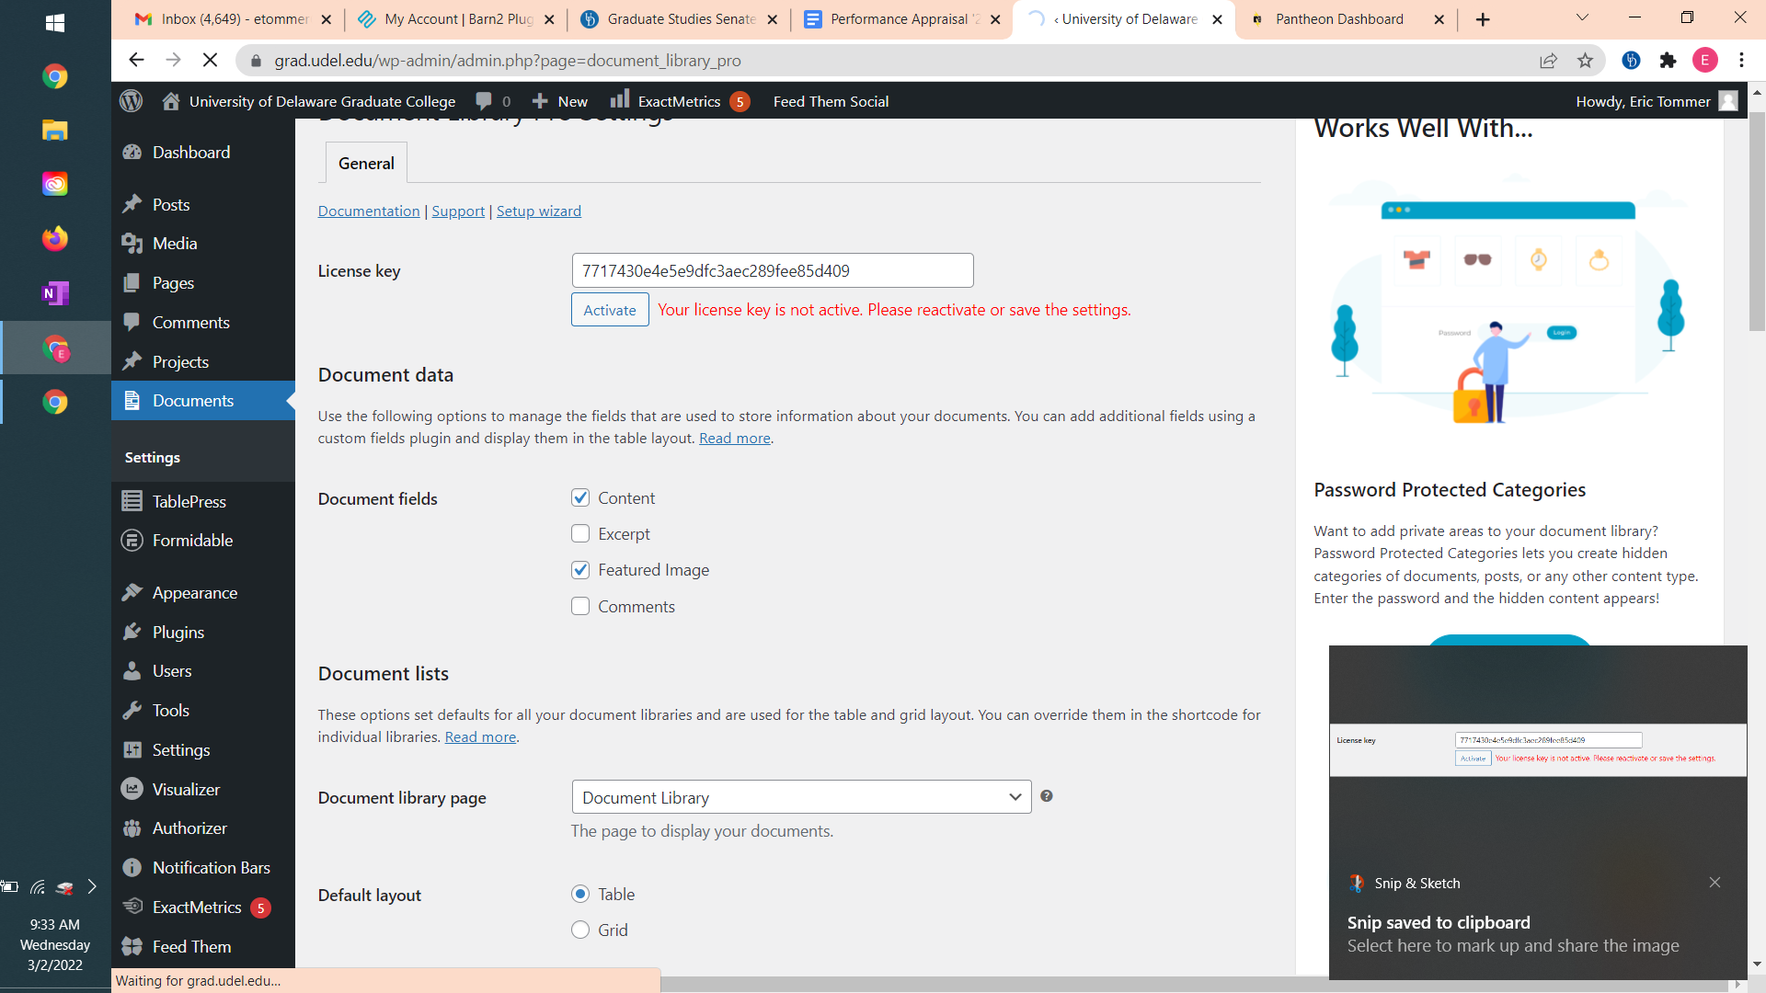Open the Plugins menu in sidebar
The height and width of the screenshot is (993, 1766).
tap(178, 632)
